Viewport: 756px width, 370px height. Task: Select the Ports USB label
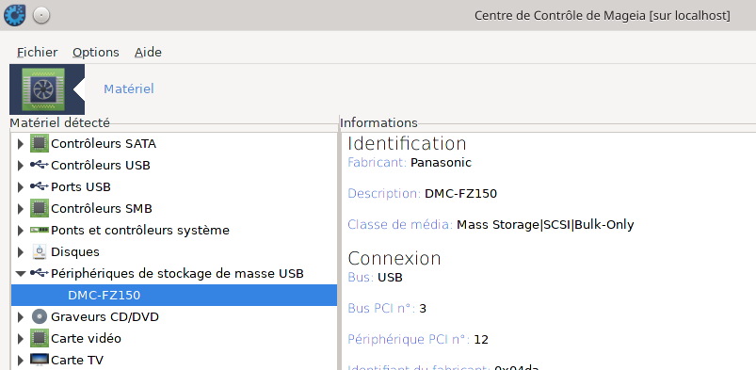[81, 186]
